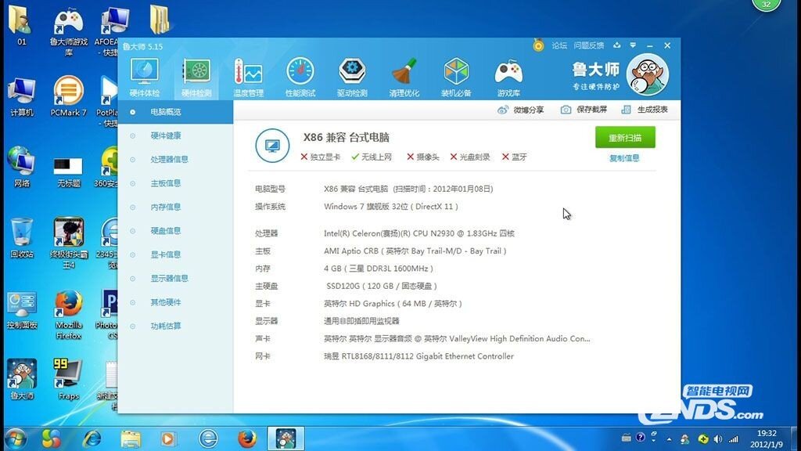Open the 装机必备 essential software tab
This screenshot has width=801, height=451.
click(456, 78)
